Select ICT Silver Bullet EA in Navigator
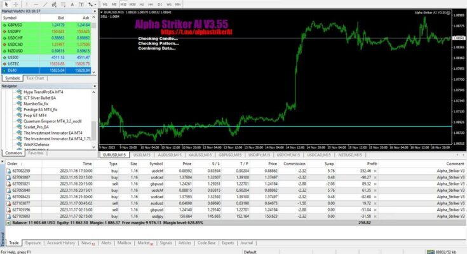 [39, 98]
